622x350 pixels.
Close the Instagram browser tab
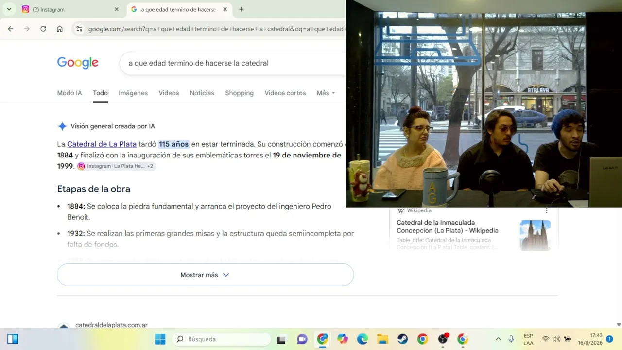(x=117, y=9)
